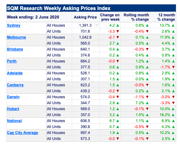Open the Canberra link
The height and width of the screenshot is (145, 180).
coord(15,85)
